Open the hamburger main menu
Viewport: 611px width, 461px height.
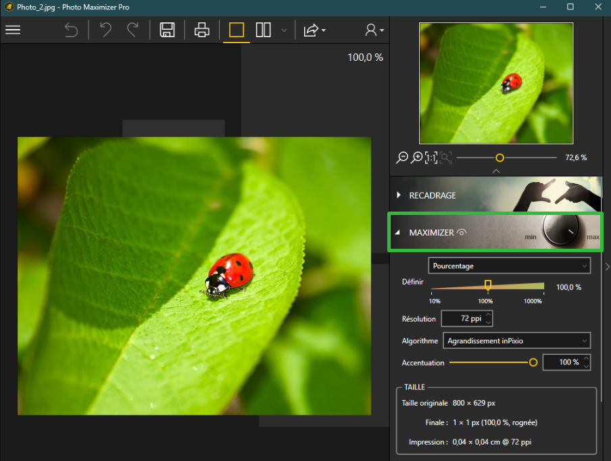13,30
